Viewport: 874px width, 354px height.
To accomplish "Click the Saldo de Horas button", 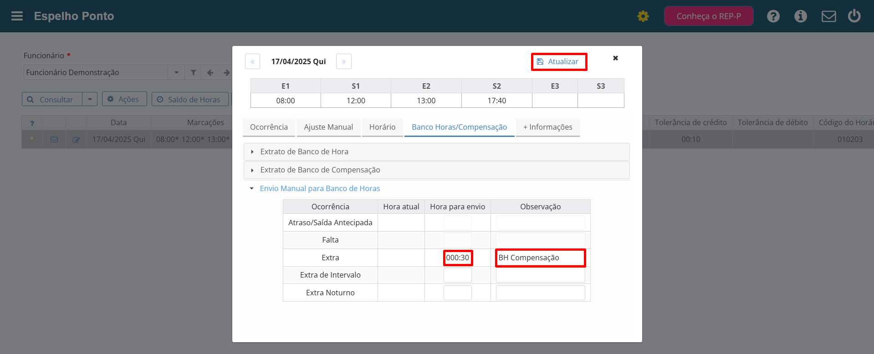I will click(x=190, y=99).
